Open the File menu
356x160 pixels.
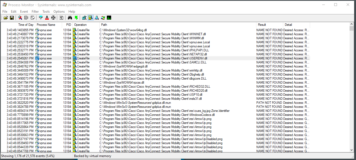pyautogui.click(x=5, y=12)
